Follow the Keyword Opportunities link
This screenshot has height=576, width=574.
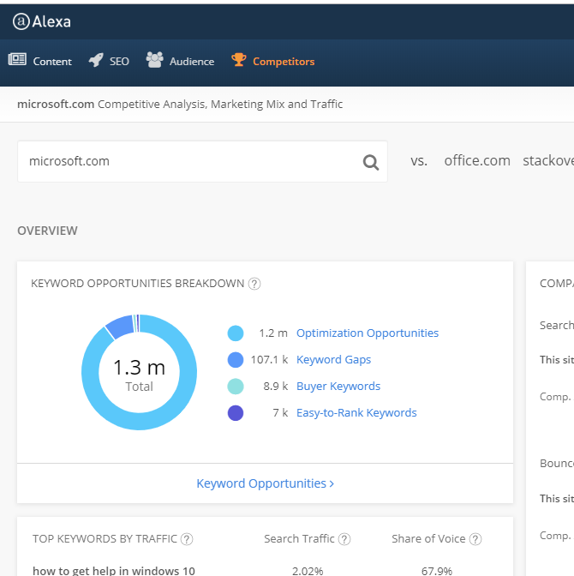(265, 483)
